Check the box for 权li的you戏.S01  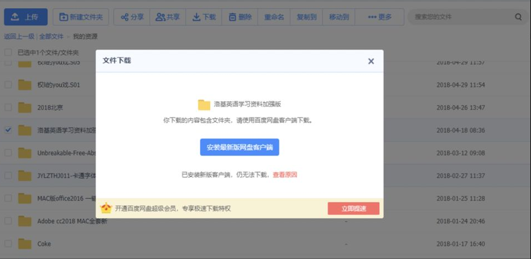tap(8, 84)
